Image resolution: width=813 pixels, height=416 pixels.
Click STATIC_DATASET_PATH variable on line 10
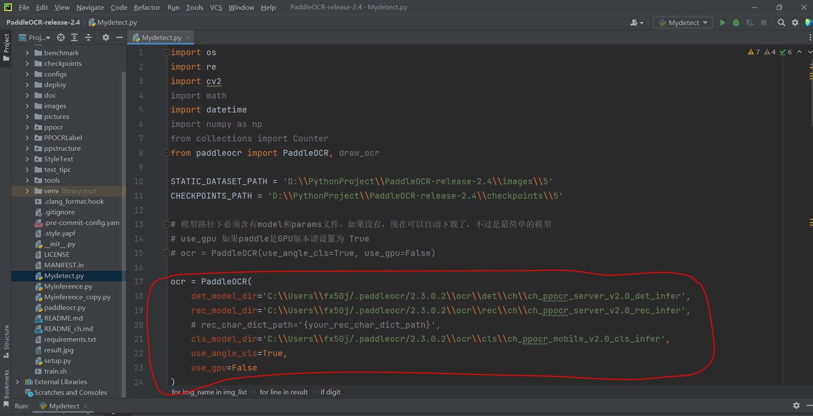coord(219,181)
